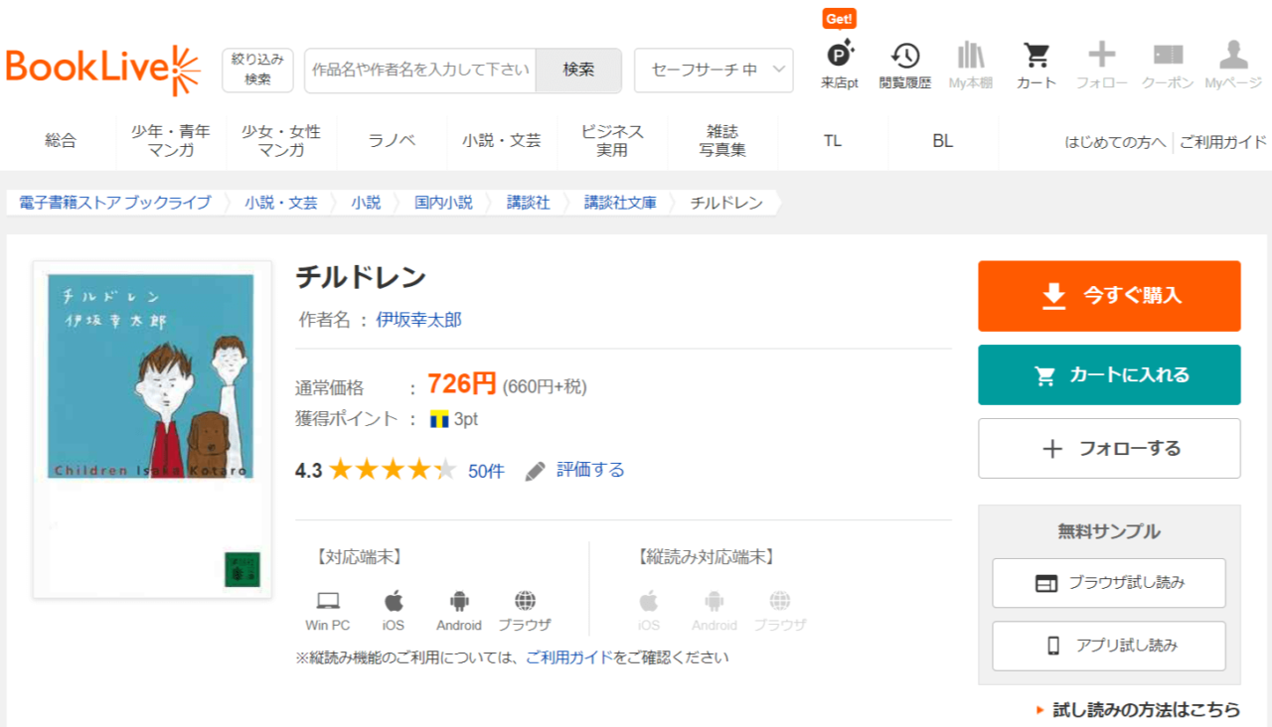Open author 伊坂幸太郎 link
The height and width of the screenshot is (727, 1272).
418,320
